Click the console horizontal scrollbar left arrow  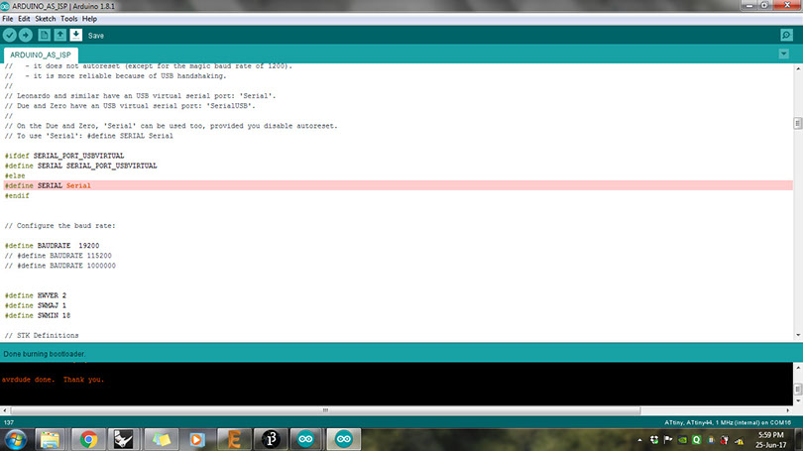tap(5, 410)
